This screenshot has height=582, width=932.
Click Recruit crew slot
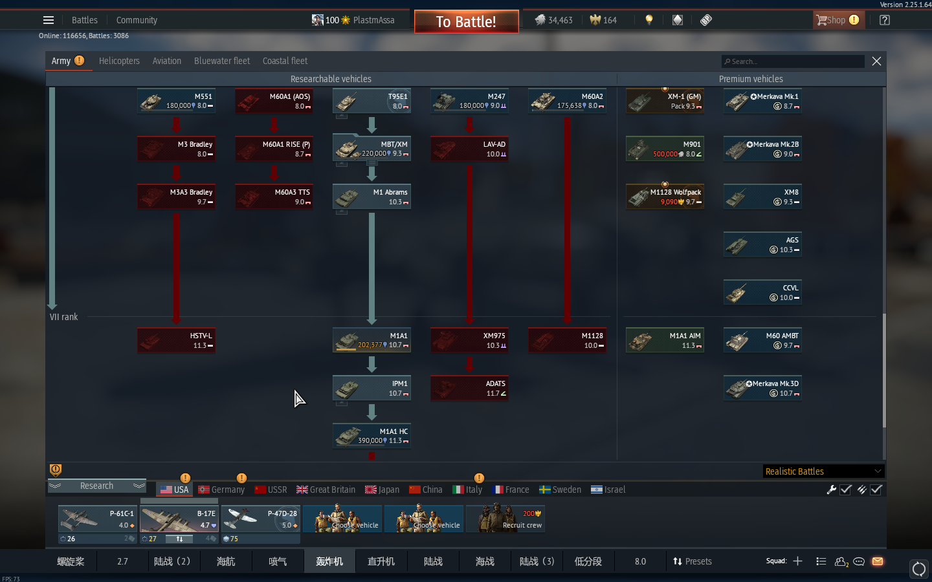tap(505, 519)
